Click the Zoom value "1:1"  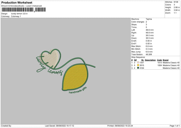175,13
